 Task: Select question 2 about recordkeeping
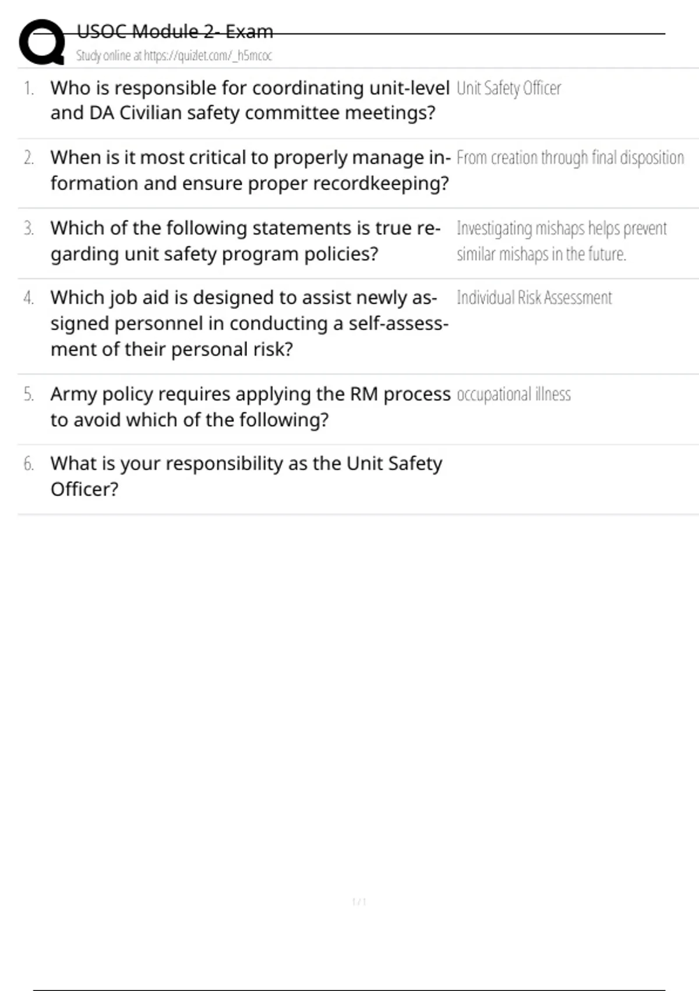point(249,170)
